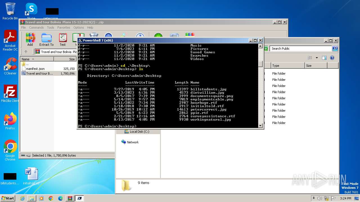The image size is (360, 202).
Task: Go up one level in WinRAR
Action: coord(26,52)
